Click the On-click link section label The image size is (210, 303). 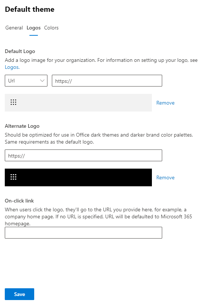[19, 201]
